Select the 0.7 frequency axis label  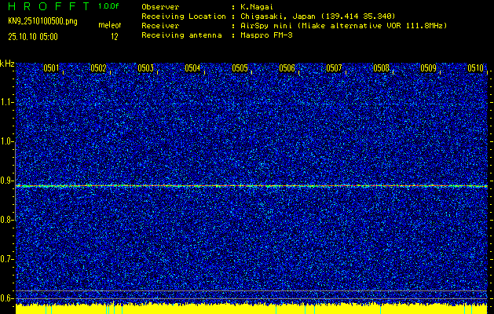pos(7,258)
